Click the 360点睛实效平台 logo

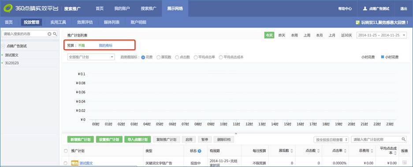[31, 8]
